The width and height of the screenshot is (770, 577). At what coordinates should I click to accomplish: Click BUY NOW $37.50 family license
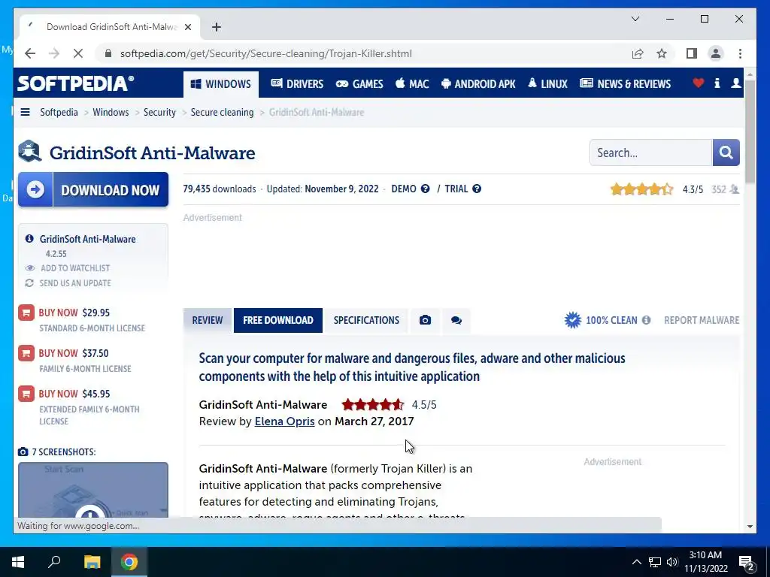(74, 353)
